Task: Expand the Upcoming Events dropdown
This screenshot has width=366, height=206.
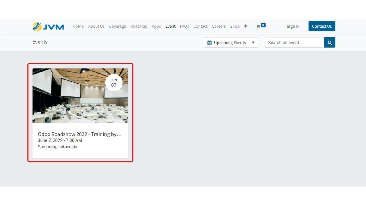Action: pos(231,43)
